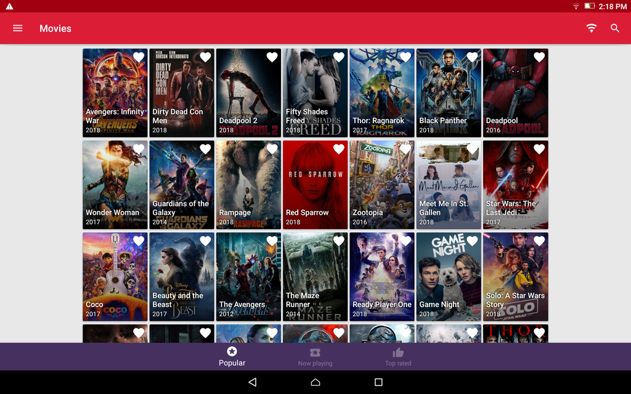Favorite Fifty Shades Freed via heart
This screenshot has width=631, height=394.
click(339, 57)
